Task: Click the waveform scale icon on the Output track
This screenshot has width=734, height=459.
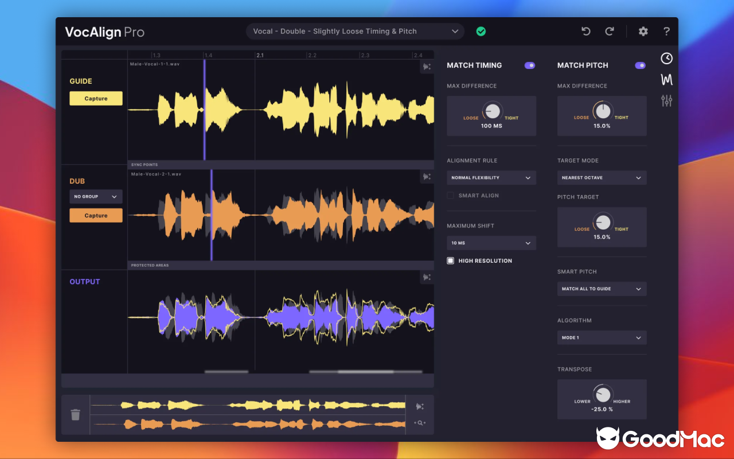Action: 427,277
